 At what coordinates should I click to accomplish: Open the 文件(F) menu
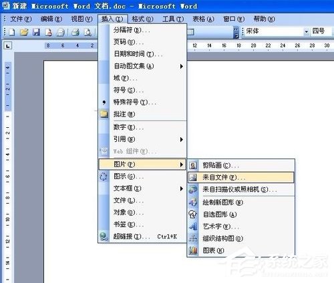pyautogui.click(x=21, y=19)
